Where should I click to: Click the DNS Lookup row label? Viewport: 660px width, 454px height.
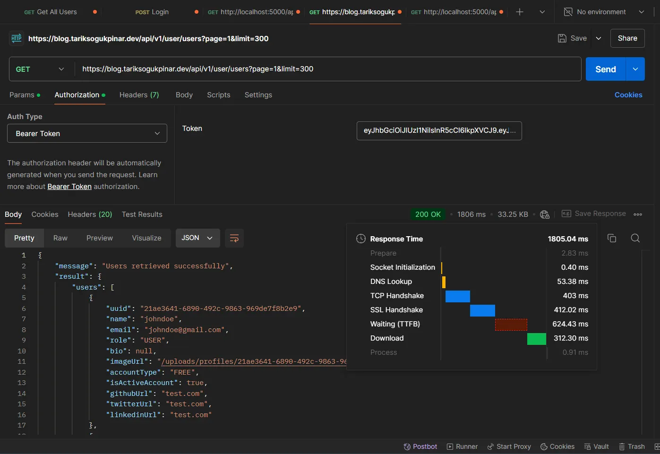click(x=391, y=282)
